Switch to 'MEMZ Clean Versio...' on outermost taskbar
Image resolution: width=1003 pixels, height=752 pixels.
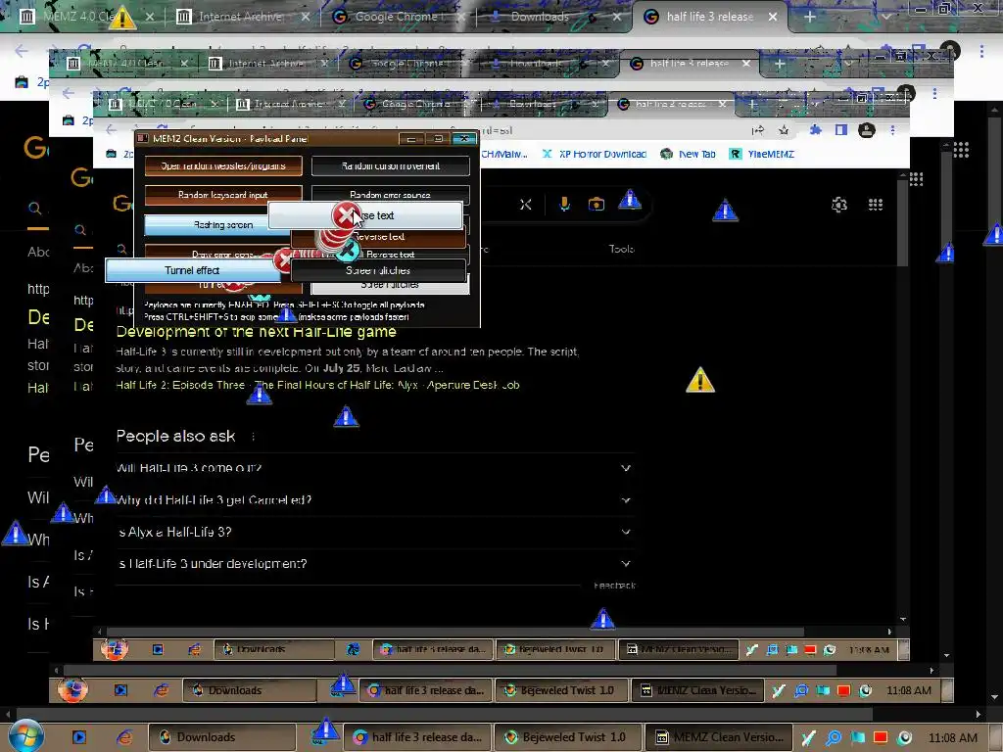click(x=719, y=737)
